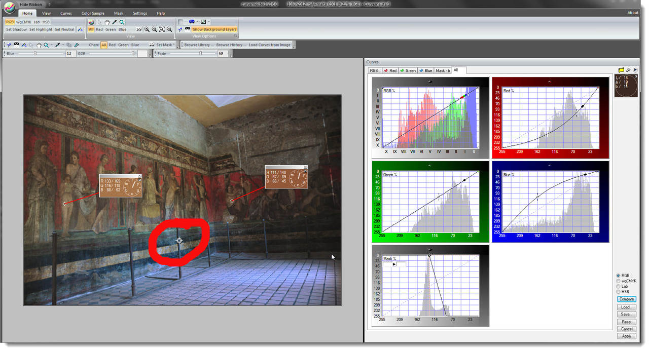This screenshot has height=351, width=649.
Task: Click the Curvemeister application orb logo
Action: coord(10,7)
